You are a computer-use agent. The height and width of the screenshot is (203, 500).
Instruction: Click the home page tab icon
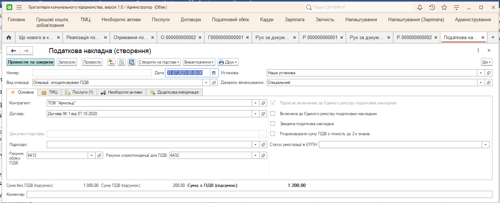[9, 37]
